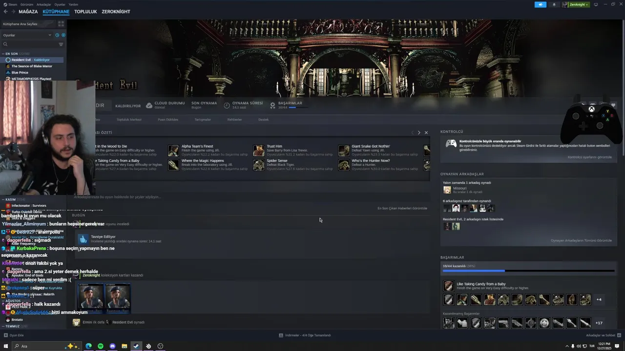Viewport: 625px width, 351px height.
Task: Show previous achievements in summary panel
Action: (x=412, y=133)
